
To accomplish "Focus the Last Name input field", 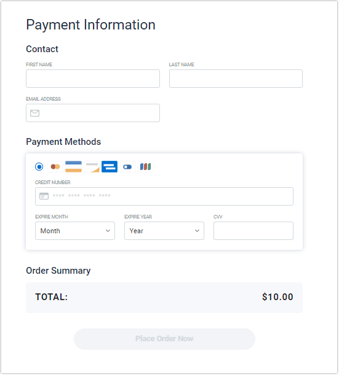I will (236, 79).
